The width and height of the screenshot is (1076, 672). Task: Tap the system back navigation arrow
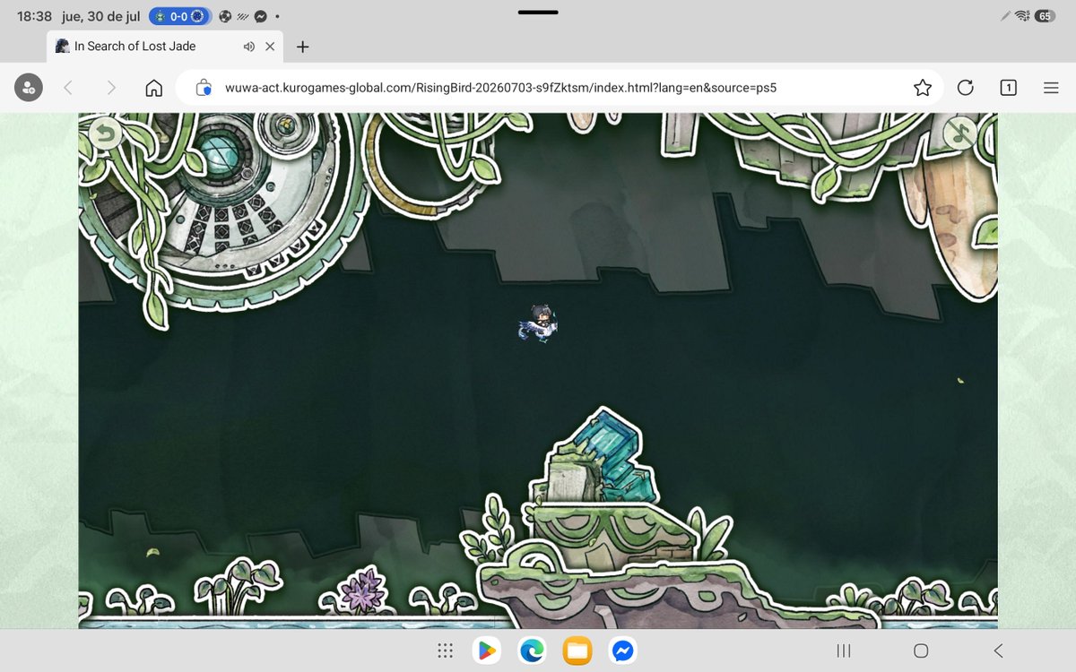coord(998,650)
